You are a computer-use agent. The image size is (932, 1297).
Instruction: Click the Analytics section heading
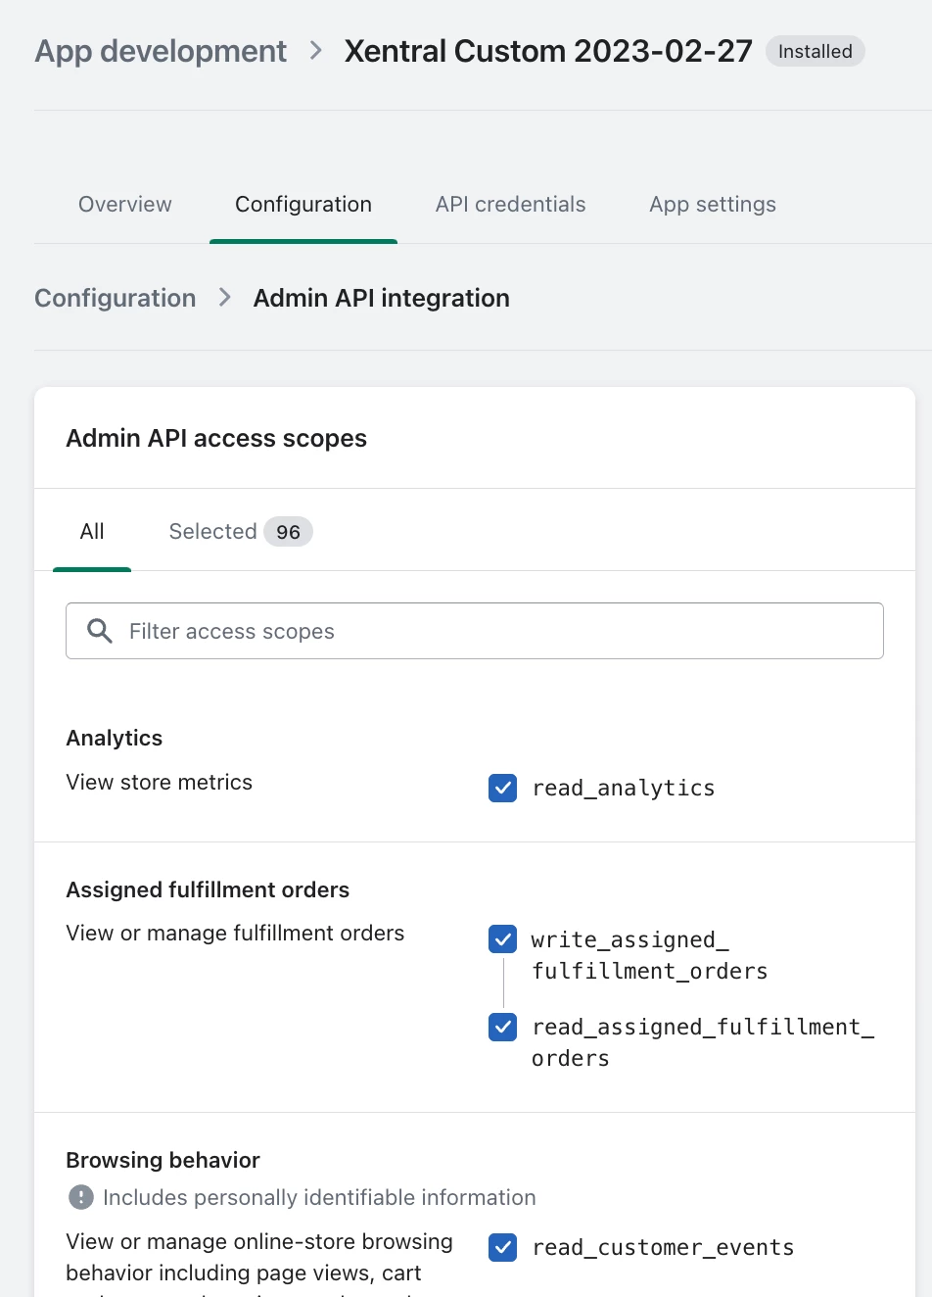coord(115,738)
